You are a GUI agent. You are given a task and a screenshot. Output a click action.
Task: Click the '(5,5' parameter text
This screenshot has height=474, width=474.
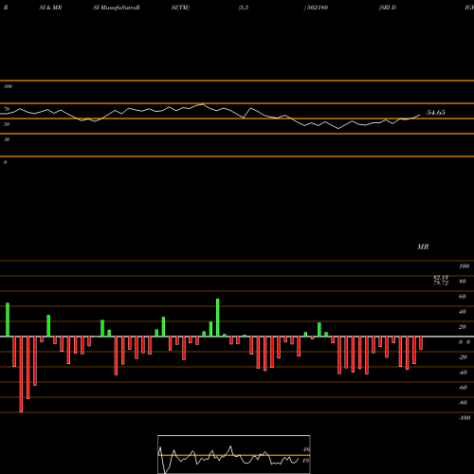click(x=244, y=8)
